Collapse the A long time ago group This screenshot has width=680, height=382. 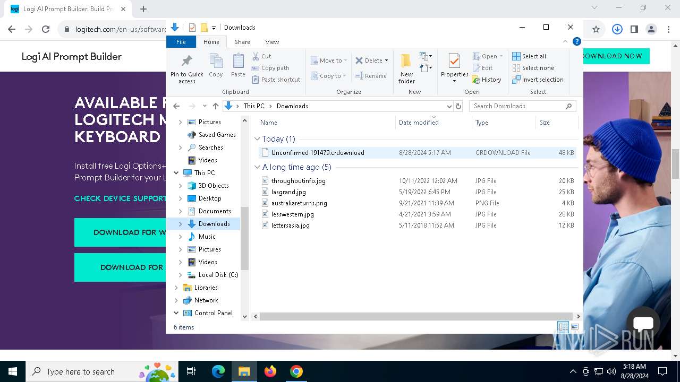click(258, 167)
